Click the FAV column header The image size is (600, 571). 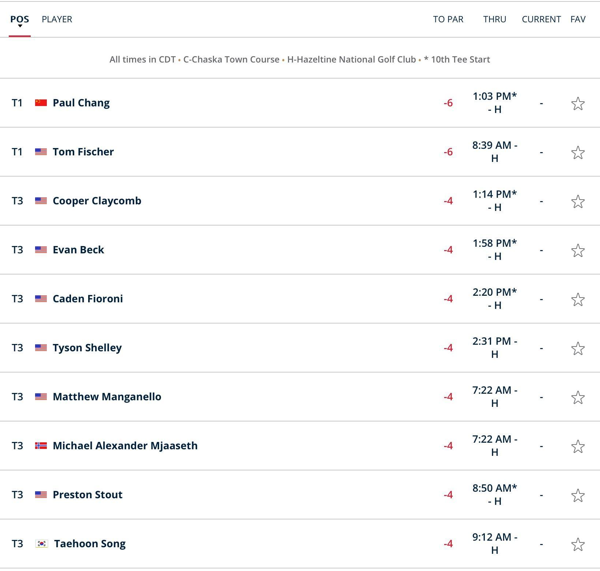tap(577, 19)
